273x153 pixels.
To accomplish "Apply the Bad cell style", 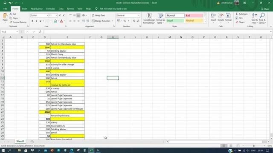I will pyautogui.click(x=194, y=15).
